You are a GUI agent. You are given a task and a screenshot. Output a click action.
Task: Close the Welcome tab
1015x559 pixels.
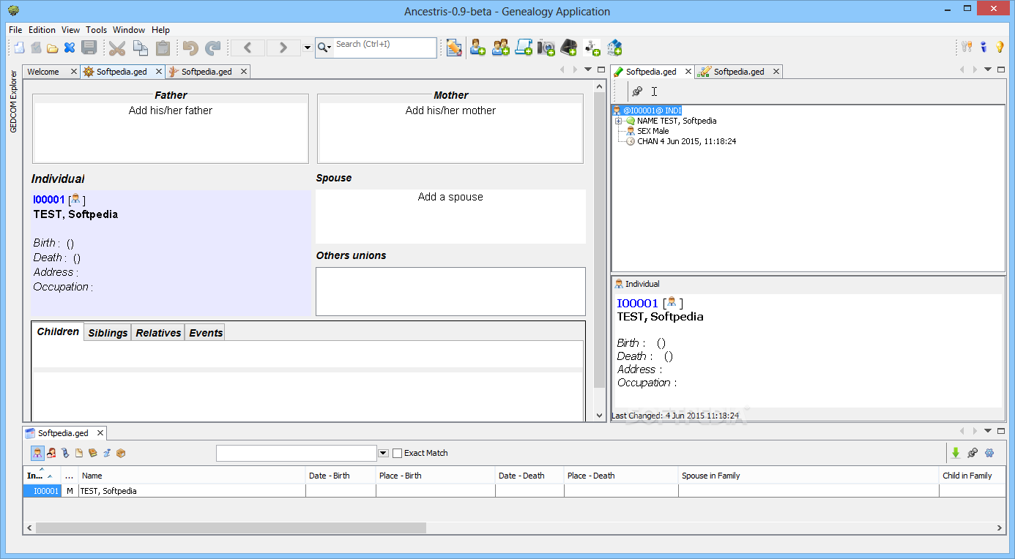click(x=74, y=72)
